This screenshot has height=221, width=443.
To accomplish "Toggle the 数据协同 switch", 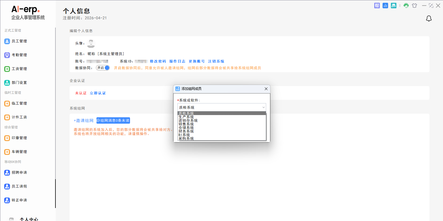I will click(103, 68).
